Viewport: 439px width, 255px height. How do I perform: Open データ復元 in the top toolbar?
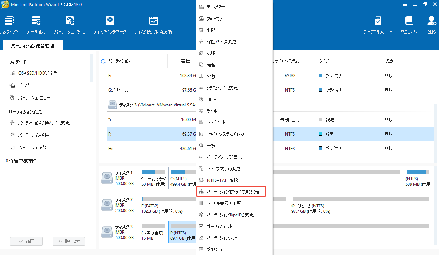(x=36, y=25)
